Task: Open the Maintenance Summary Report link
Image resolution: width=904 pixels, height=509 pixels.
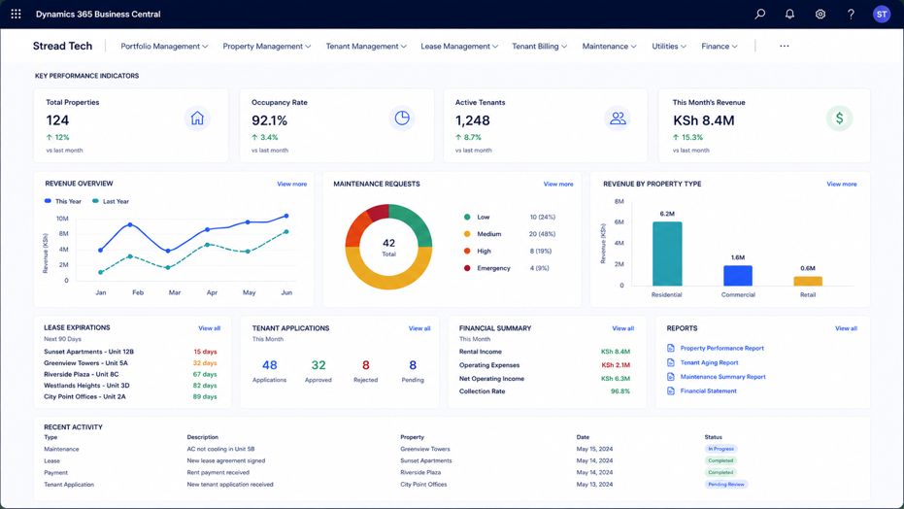Action: coord(723,377)
